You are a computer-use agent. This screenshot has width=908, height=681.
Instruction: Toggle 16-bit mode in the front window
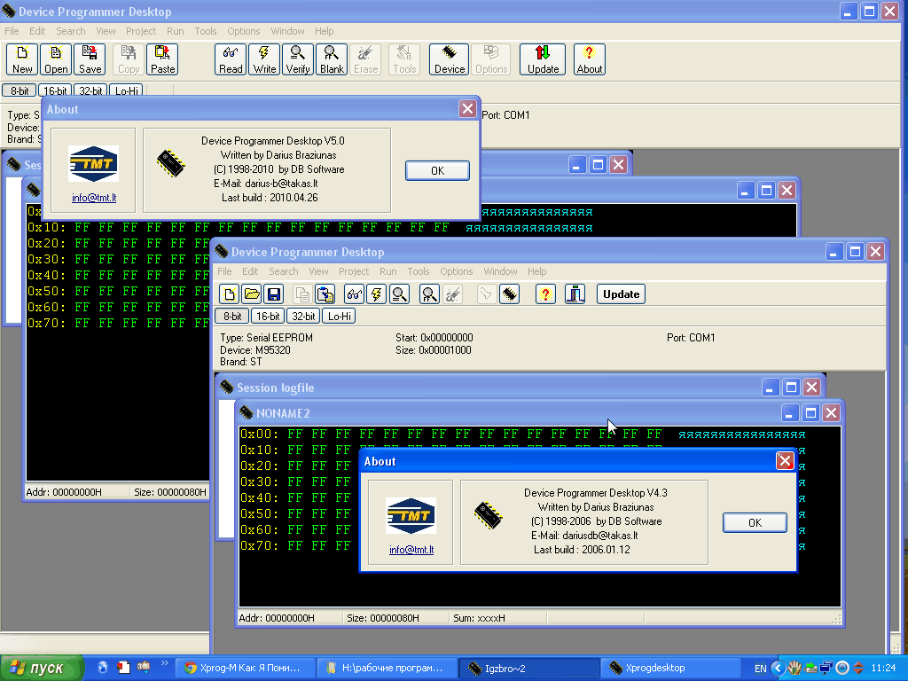click(x=268, y=317)
